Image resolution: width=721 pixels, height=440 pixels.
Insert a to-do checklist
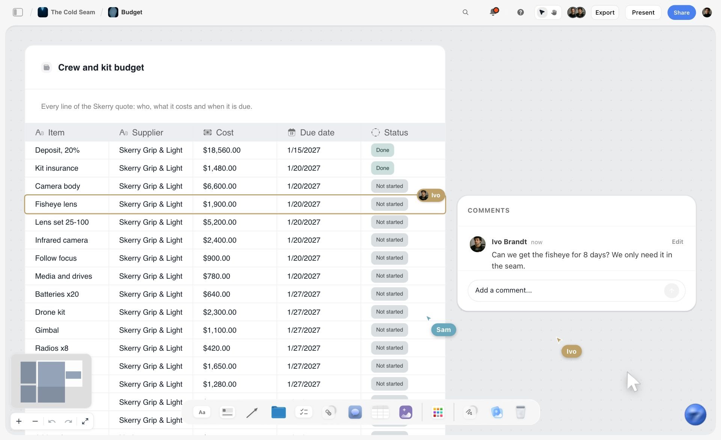click(x=304, y=412)
